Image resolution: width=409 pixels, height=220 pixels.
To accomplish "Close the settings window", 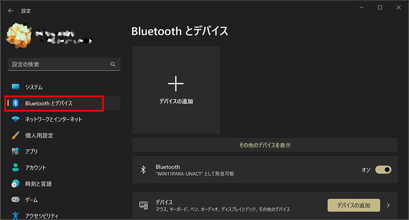I will 399,8.
